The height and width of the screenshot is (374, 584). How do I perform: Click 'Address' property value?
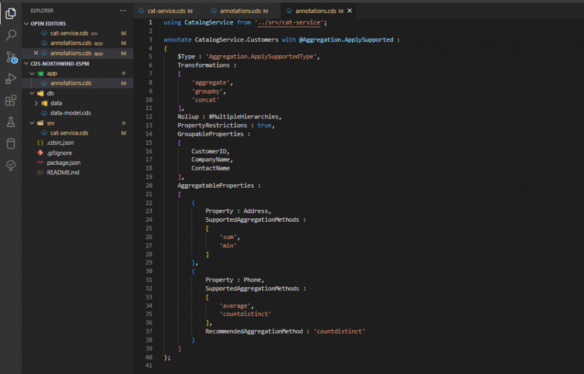[255, 211]
